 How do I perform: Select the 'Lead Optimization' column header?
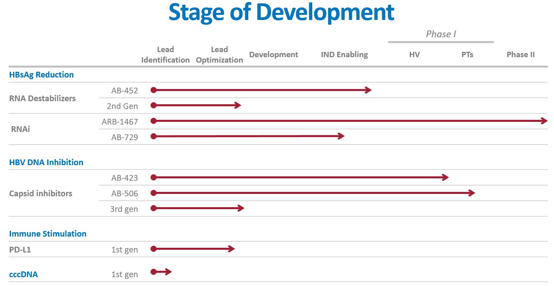[219, 55]
